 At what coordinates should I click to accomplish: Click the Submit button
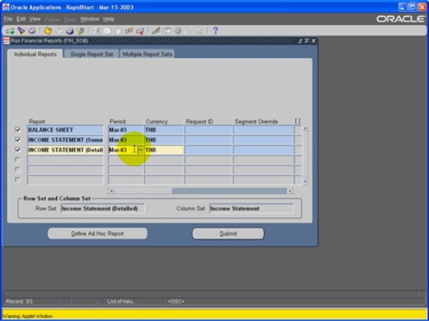(228, 234)
